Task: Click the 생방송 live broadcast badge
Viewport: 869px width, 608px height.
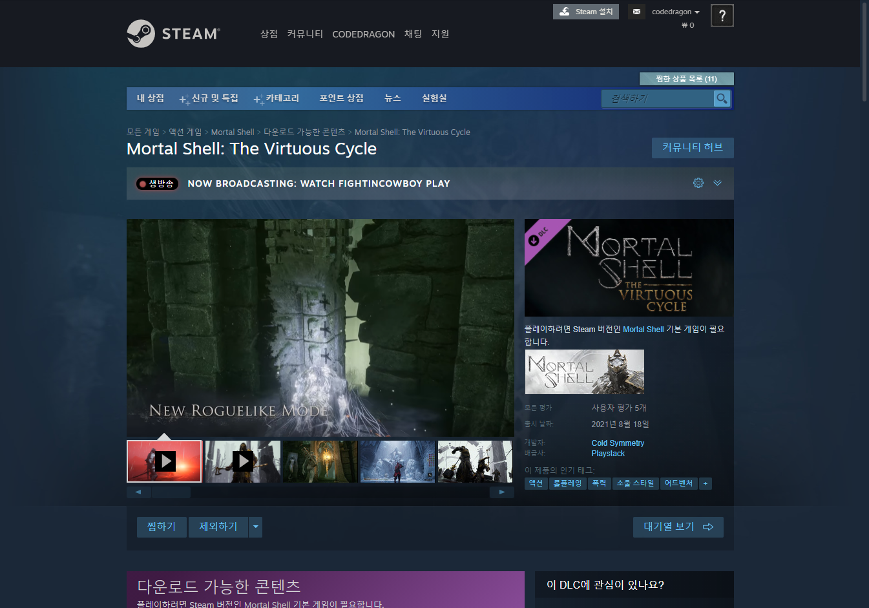Action: (157, 183)
